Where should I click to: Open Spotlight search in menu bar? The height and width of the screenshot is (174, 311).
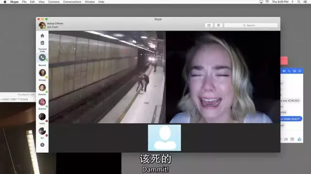pyautogui.click(x=299, y=2)
